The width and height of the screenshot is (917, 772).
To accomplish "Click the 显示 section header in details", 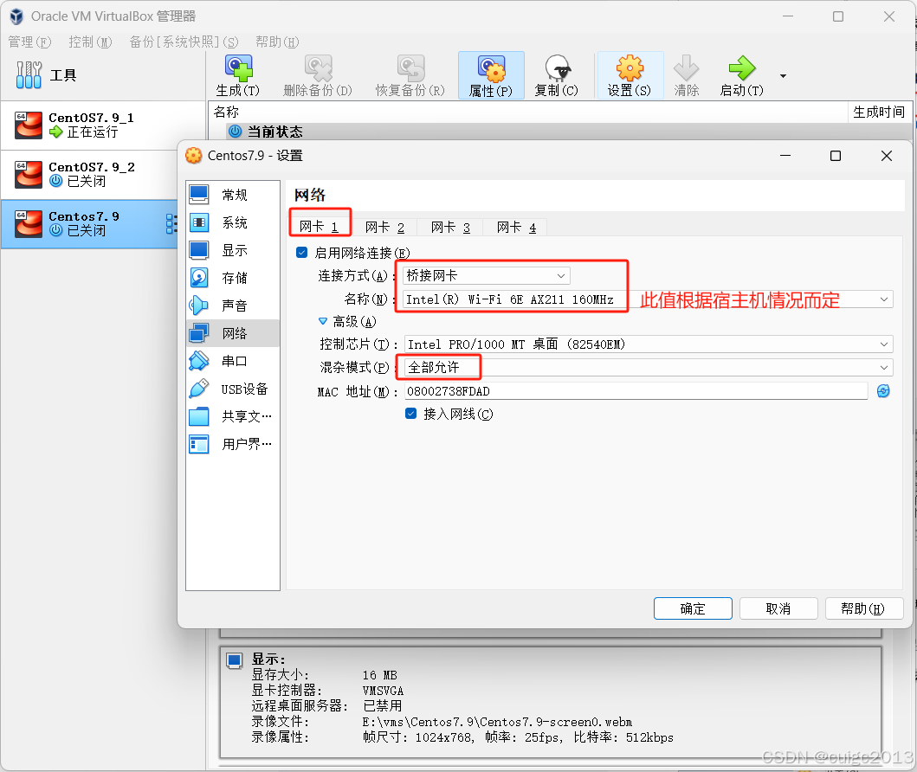I will click(268, 659).
